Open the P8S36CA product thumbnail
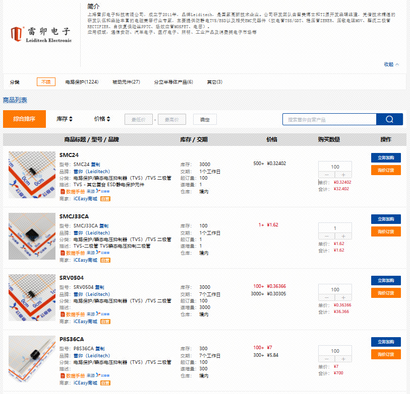410x394 pixels. [32, 359]
